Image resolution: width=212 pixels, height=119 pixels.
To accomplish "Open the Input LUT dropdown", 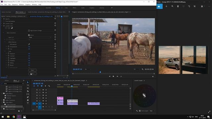I will (40, 37).
